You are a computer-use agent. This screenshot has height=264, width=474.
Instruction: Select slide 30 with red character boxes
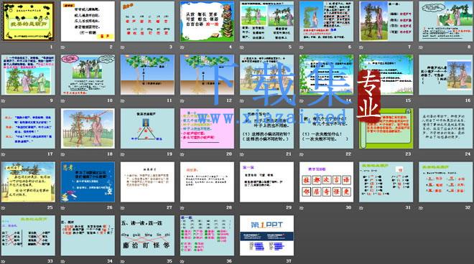327,181
